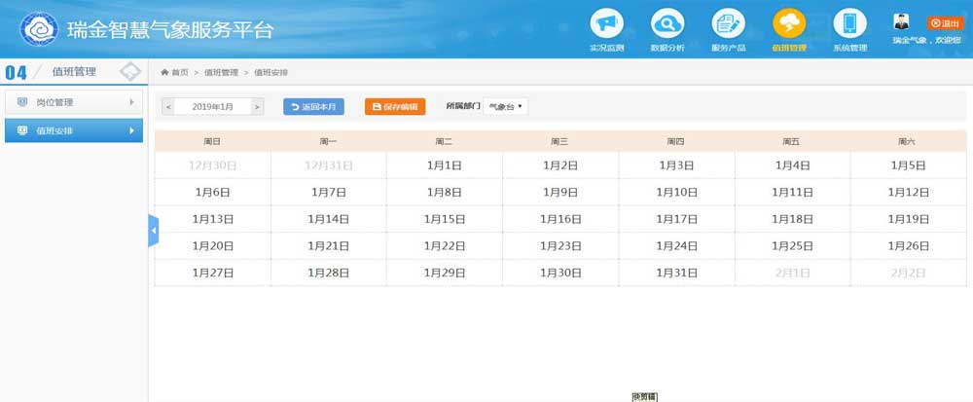The image size is (973, 402).
Task: Click the user avatar icon
Action: (x=902, y=22)
